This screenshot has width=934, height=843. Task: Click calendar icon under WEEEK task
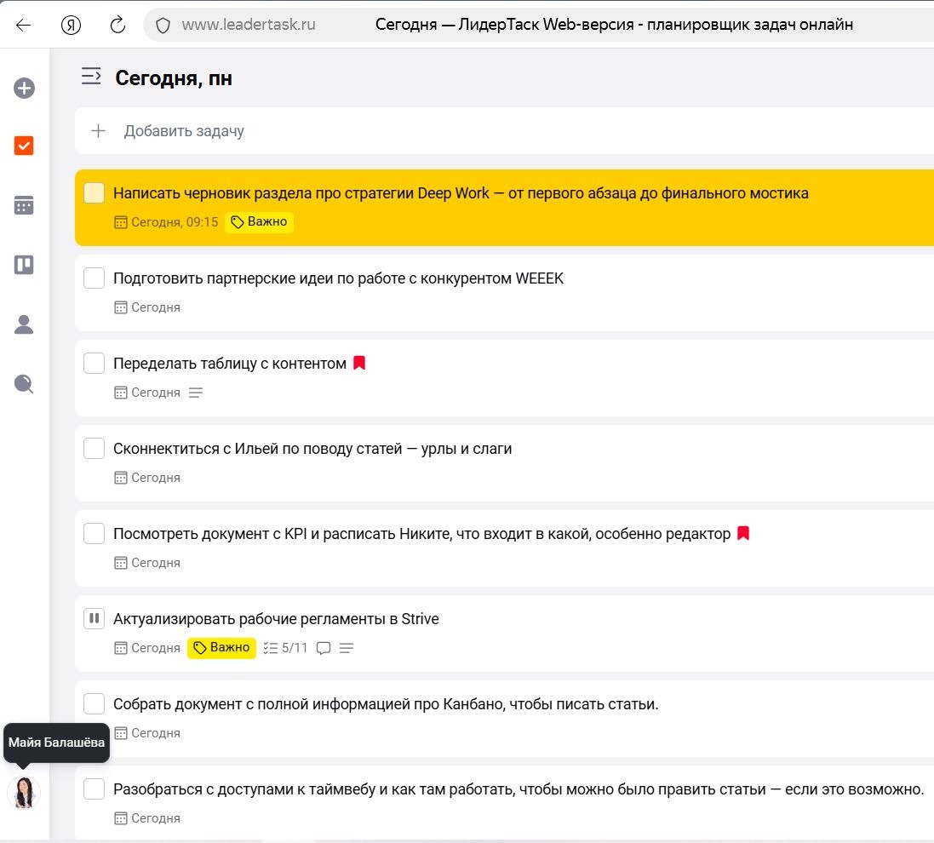(120, 307)
